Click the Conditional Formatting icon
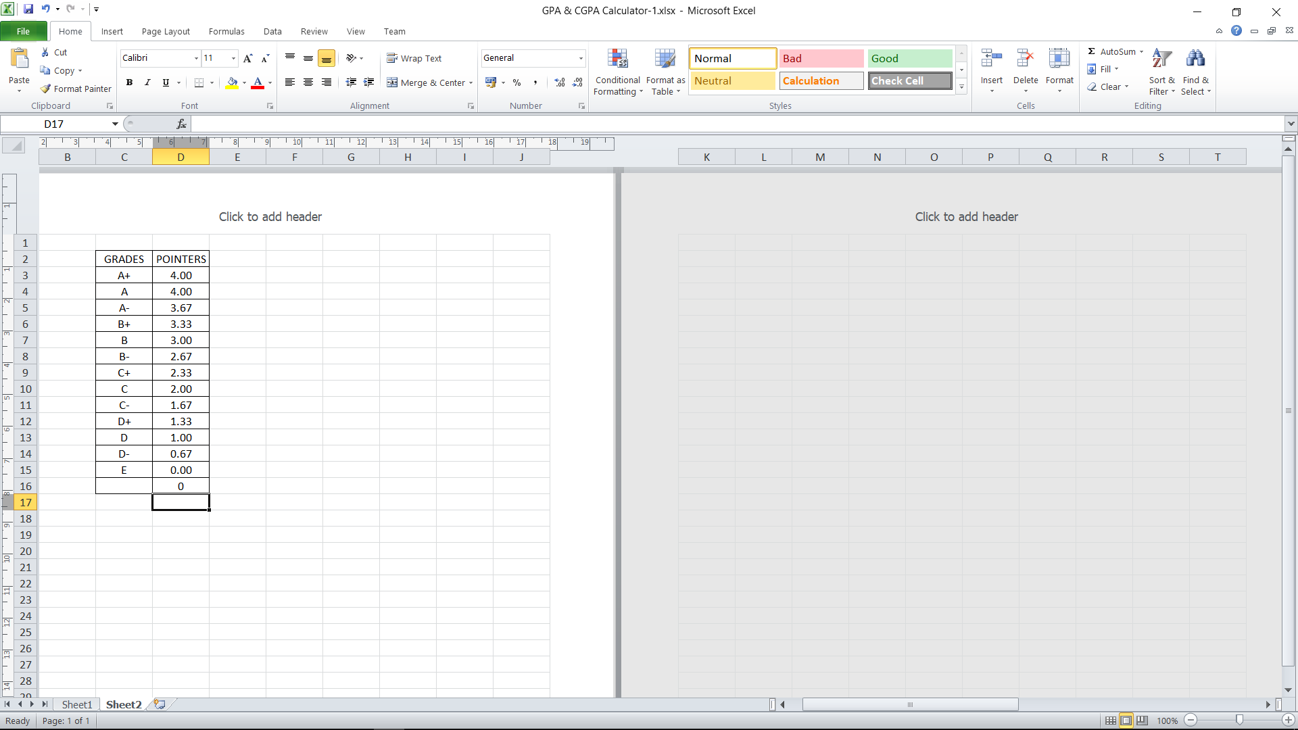 click(x=617, y=59)
